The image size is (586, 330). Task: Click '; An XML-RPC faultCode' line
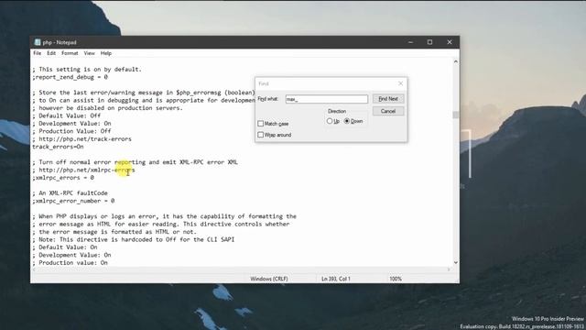point(70,193)
